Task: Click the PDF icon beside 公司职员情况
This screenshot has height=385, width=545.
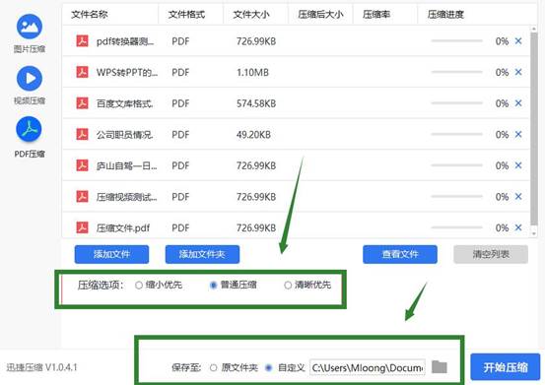Action: (x=83, y=134)
